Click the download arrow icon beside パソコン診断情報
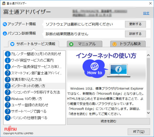This screenshot has width=154, height=137. (x=5, y=34)
